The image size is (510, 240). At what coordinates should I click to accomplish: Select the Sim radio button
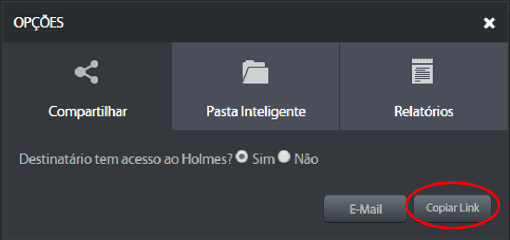[x=242, y=157]
